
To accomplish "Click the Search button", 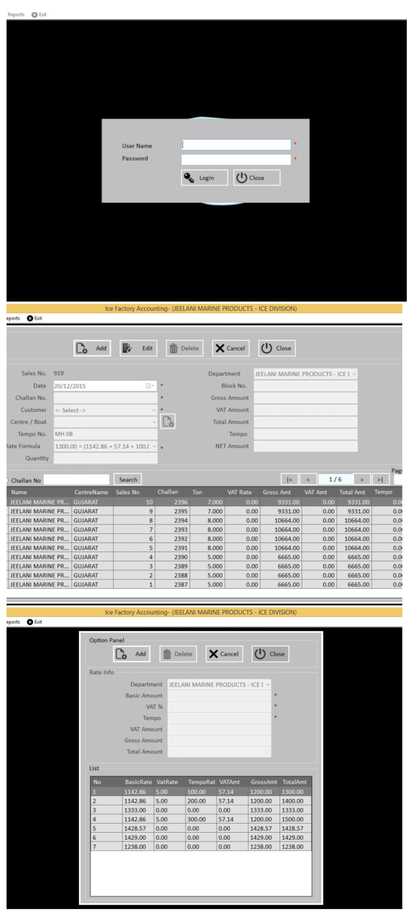I will [x=128, y=480].
